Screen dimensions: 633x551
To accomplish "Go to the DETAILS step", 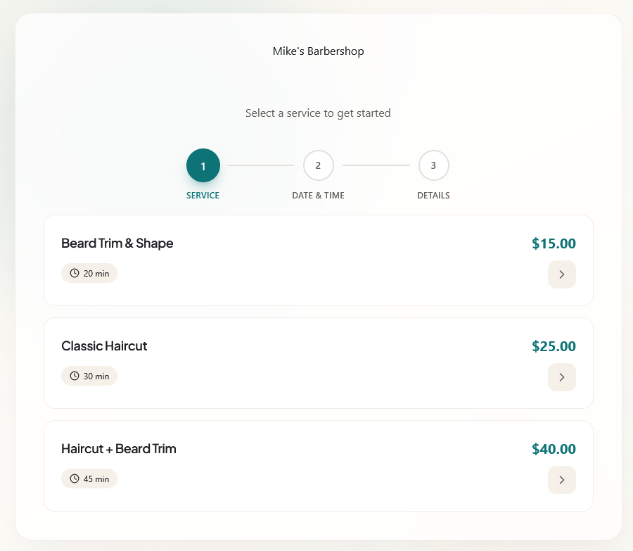I will click(433, 195).
